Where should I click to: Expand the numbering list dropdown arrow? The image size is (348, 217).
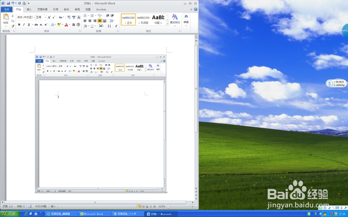coord(95,16)
